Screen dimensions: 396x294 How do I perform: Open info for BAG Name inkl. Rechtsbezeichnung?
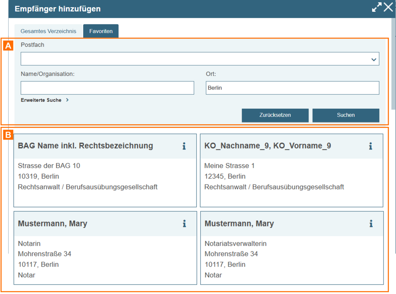coord(184,146)
